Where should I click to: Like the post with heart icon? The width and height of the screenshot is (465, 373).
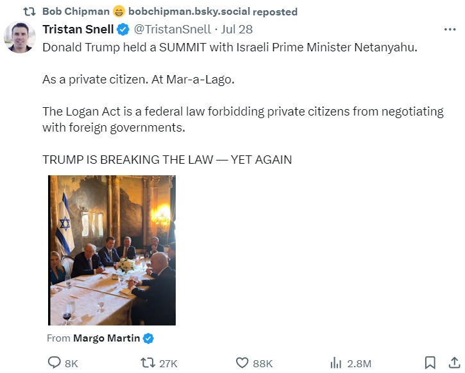[242, 363]
